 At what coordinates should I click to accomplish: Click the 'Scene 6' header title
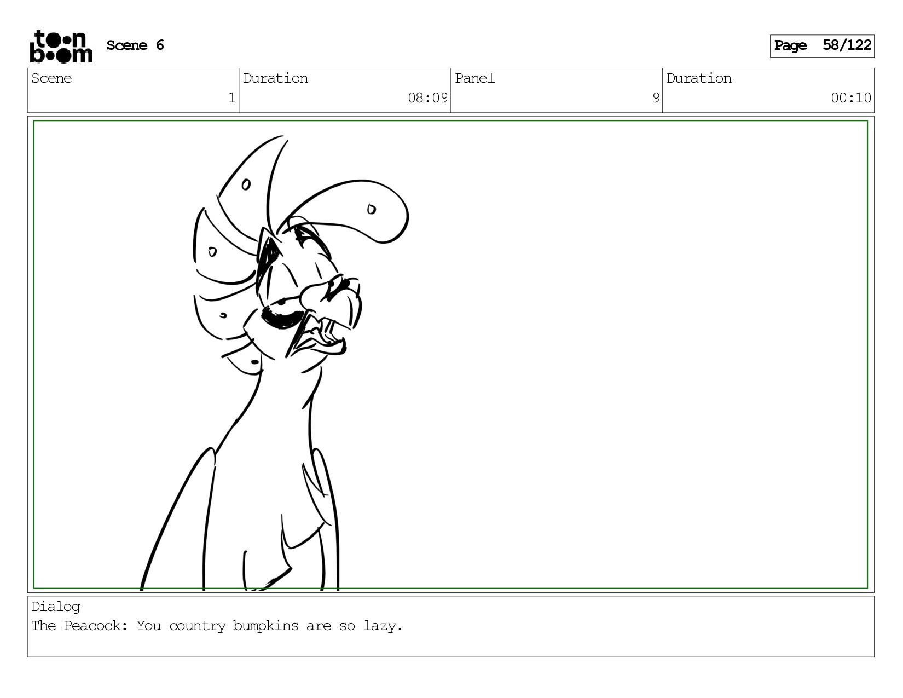135,45
